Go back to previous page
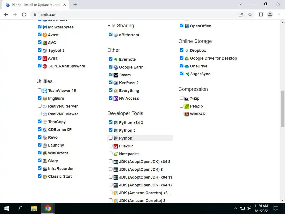Image resolution: width=285 pixels, height=214 pixels. [6, 14]
